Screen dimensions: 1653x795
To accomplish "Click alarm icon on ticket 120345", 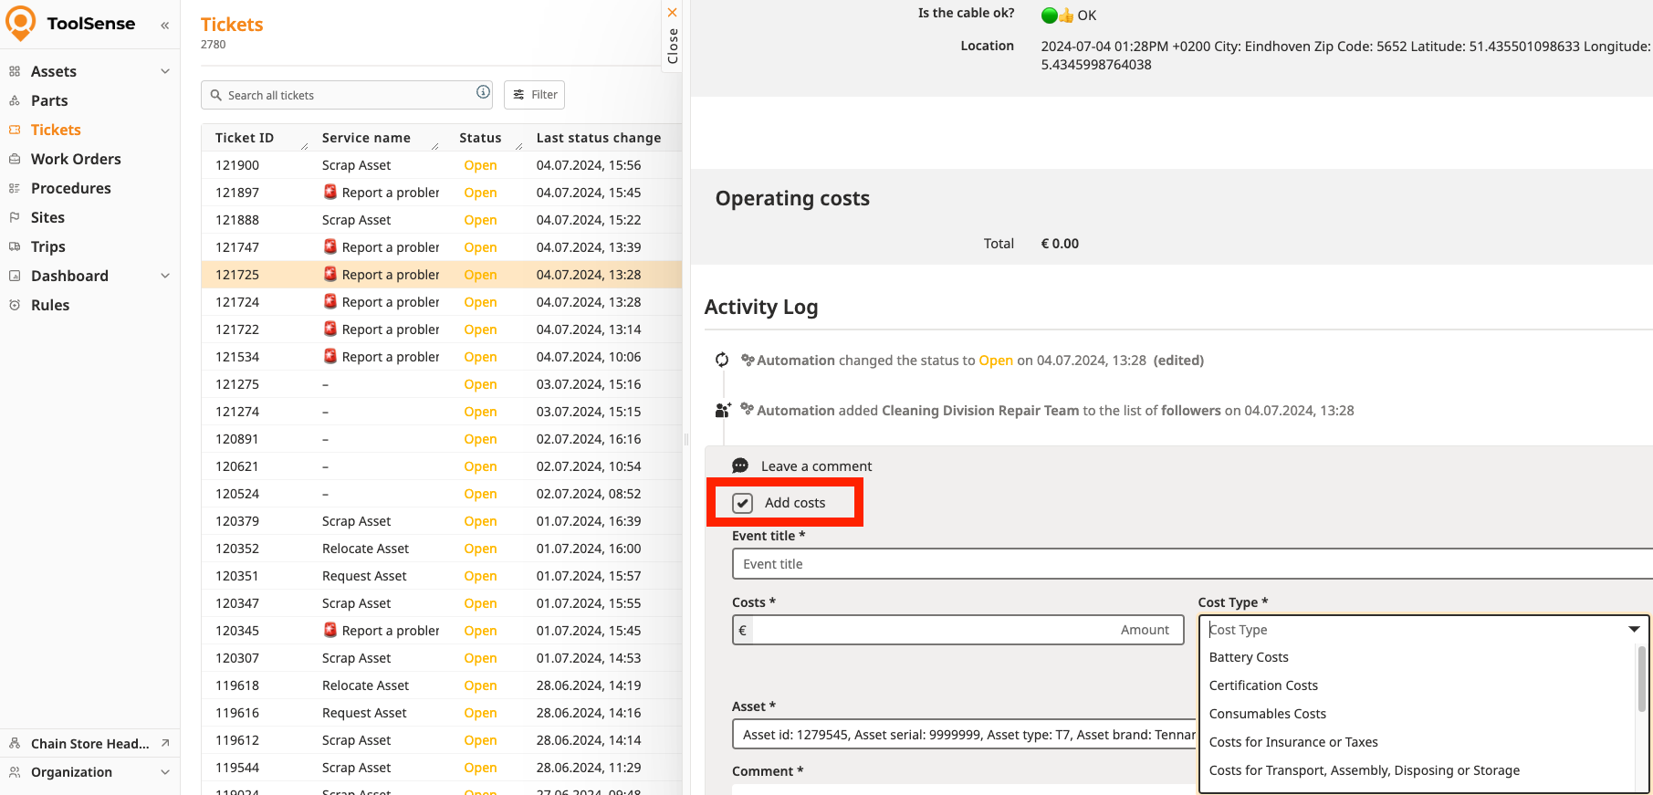I will pos(330,631).
